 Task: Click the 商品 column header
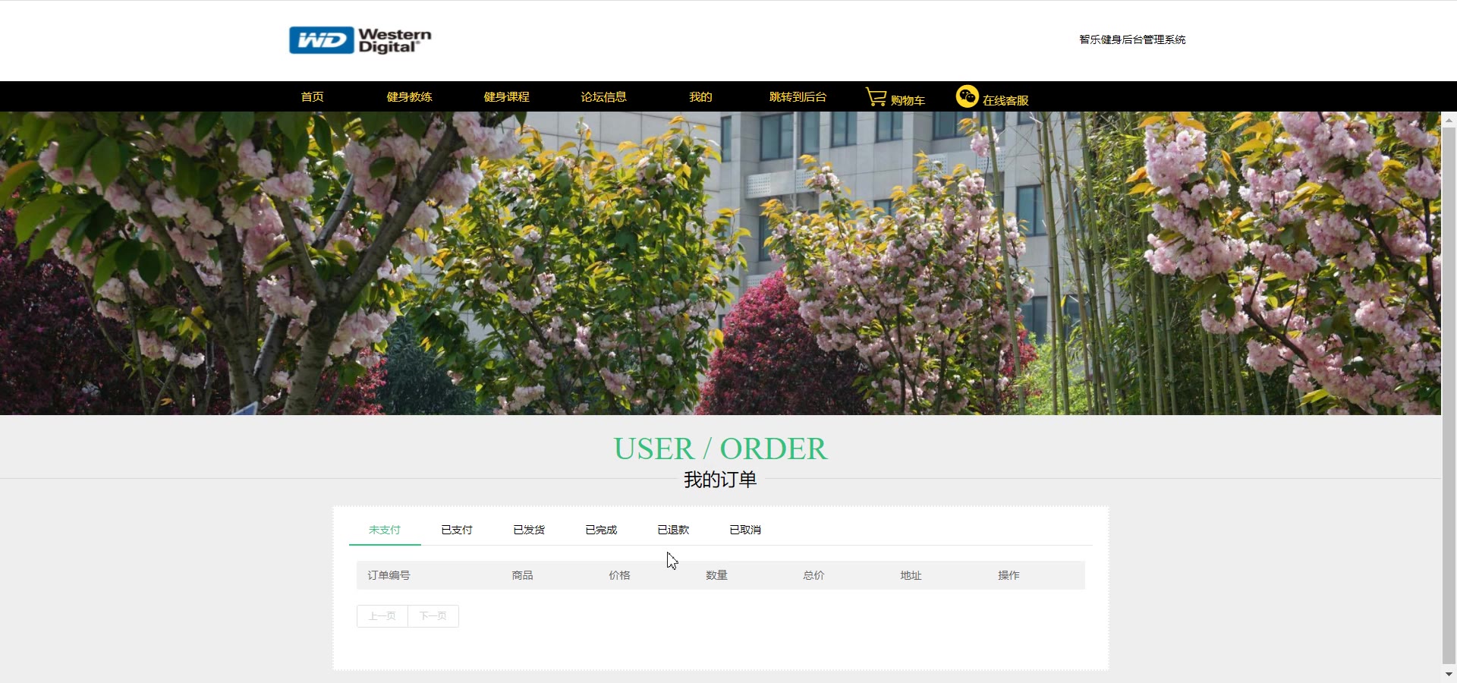point(522,575)
